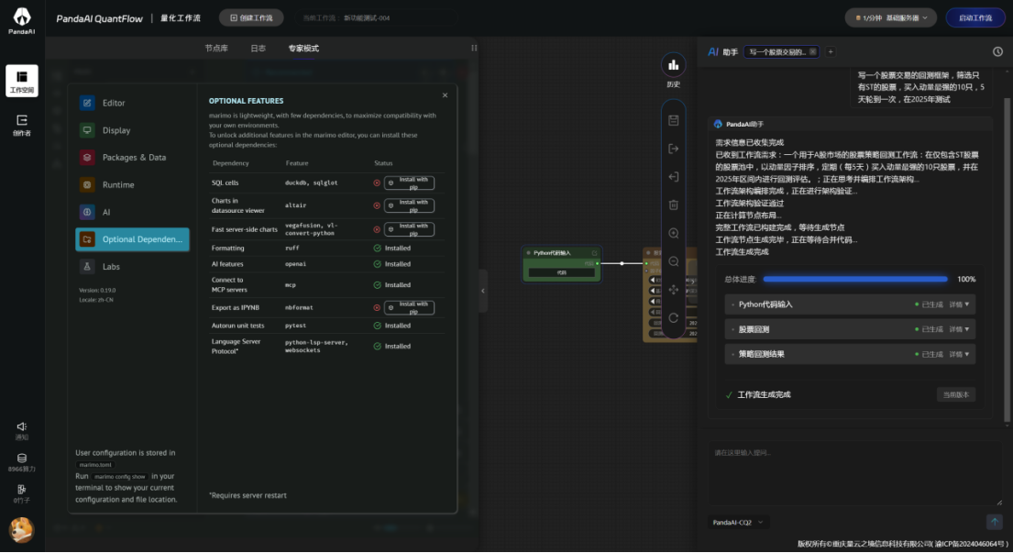Select the Runtime settings category

[132, 184]
